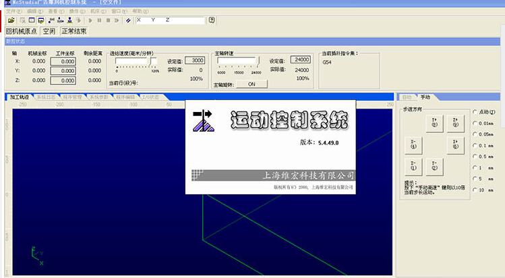Open the 机床 menu
Viewport: 505px width, 278px height.
pyautogui.click(x=98, y=11)
